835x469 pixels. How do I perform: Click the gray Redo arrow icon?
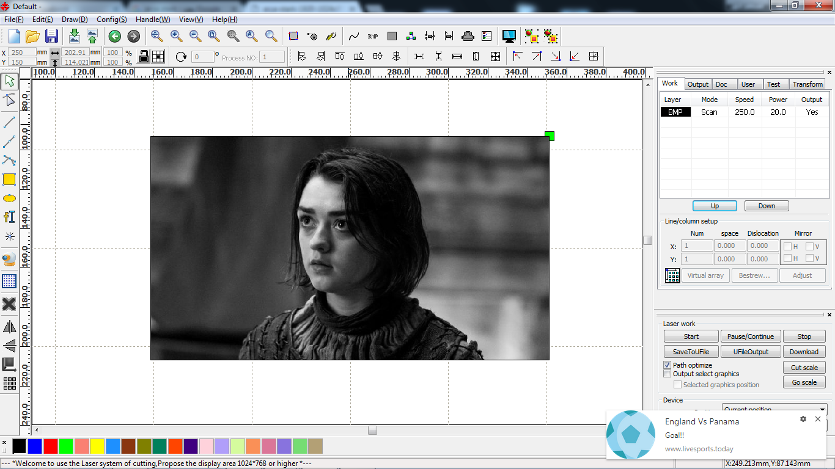click(x=133, y=37)
